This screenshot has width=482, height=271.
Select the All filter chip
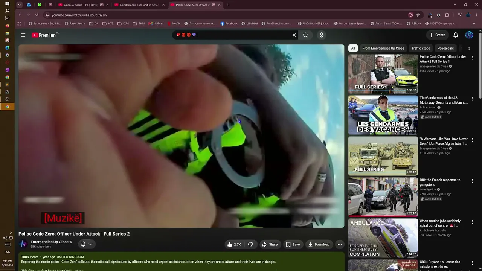(353, 48)
